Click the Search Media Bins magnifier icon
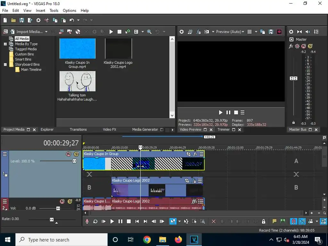Image resolution: width=328 pixels, height=246 pixels. click(x=149, y=32)
